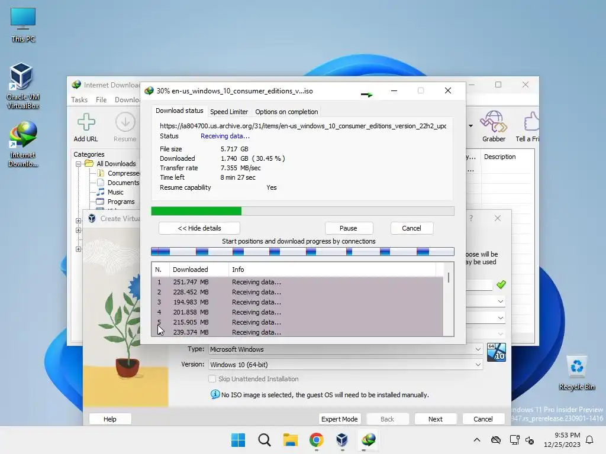Open Search from the taskbar
The width and height of the screenshot is (606, 454).
coord(265,440)
